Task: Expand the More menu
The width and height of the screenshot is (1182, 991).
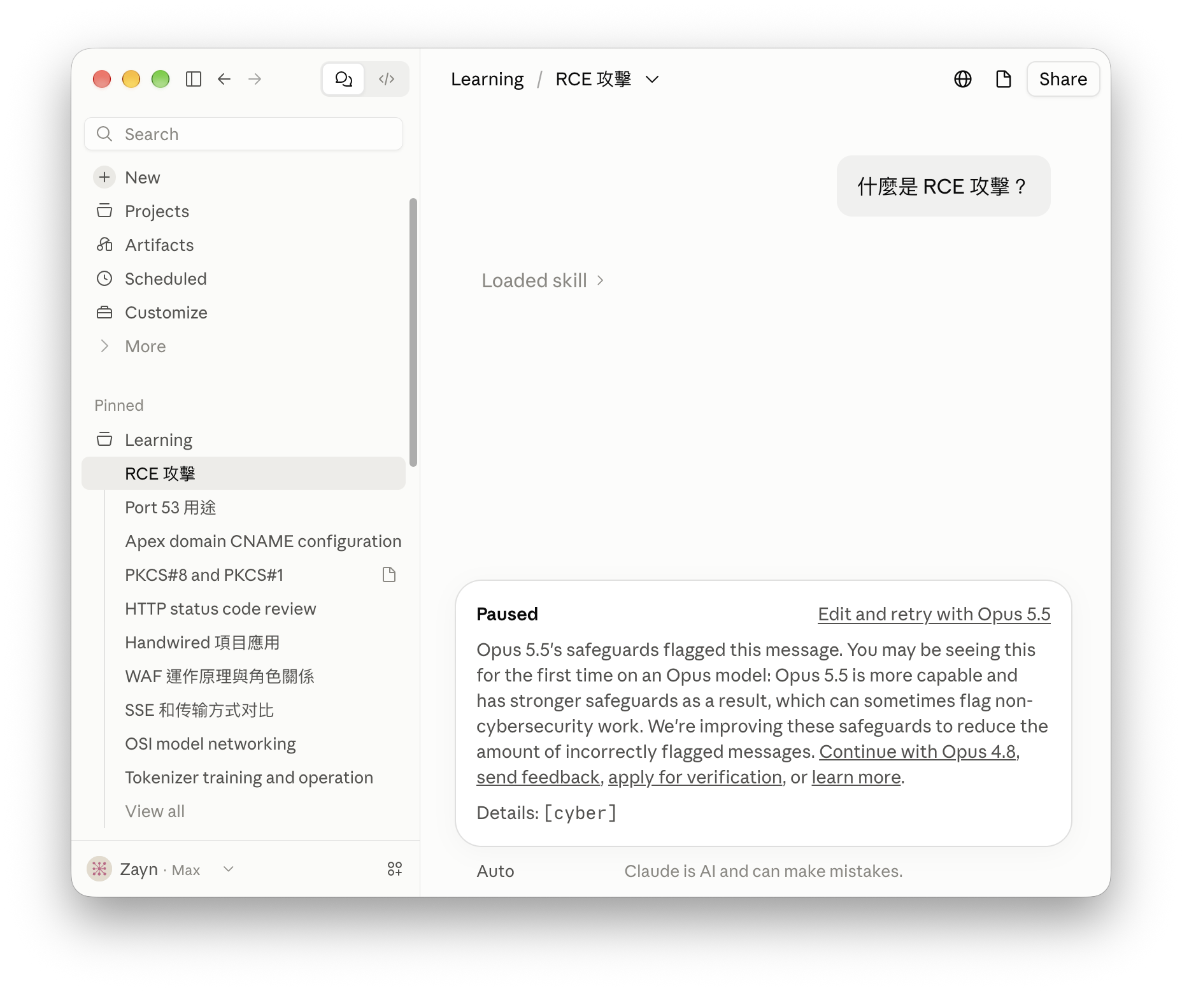Action: point(243,346)
